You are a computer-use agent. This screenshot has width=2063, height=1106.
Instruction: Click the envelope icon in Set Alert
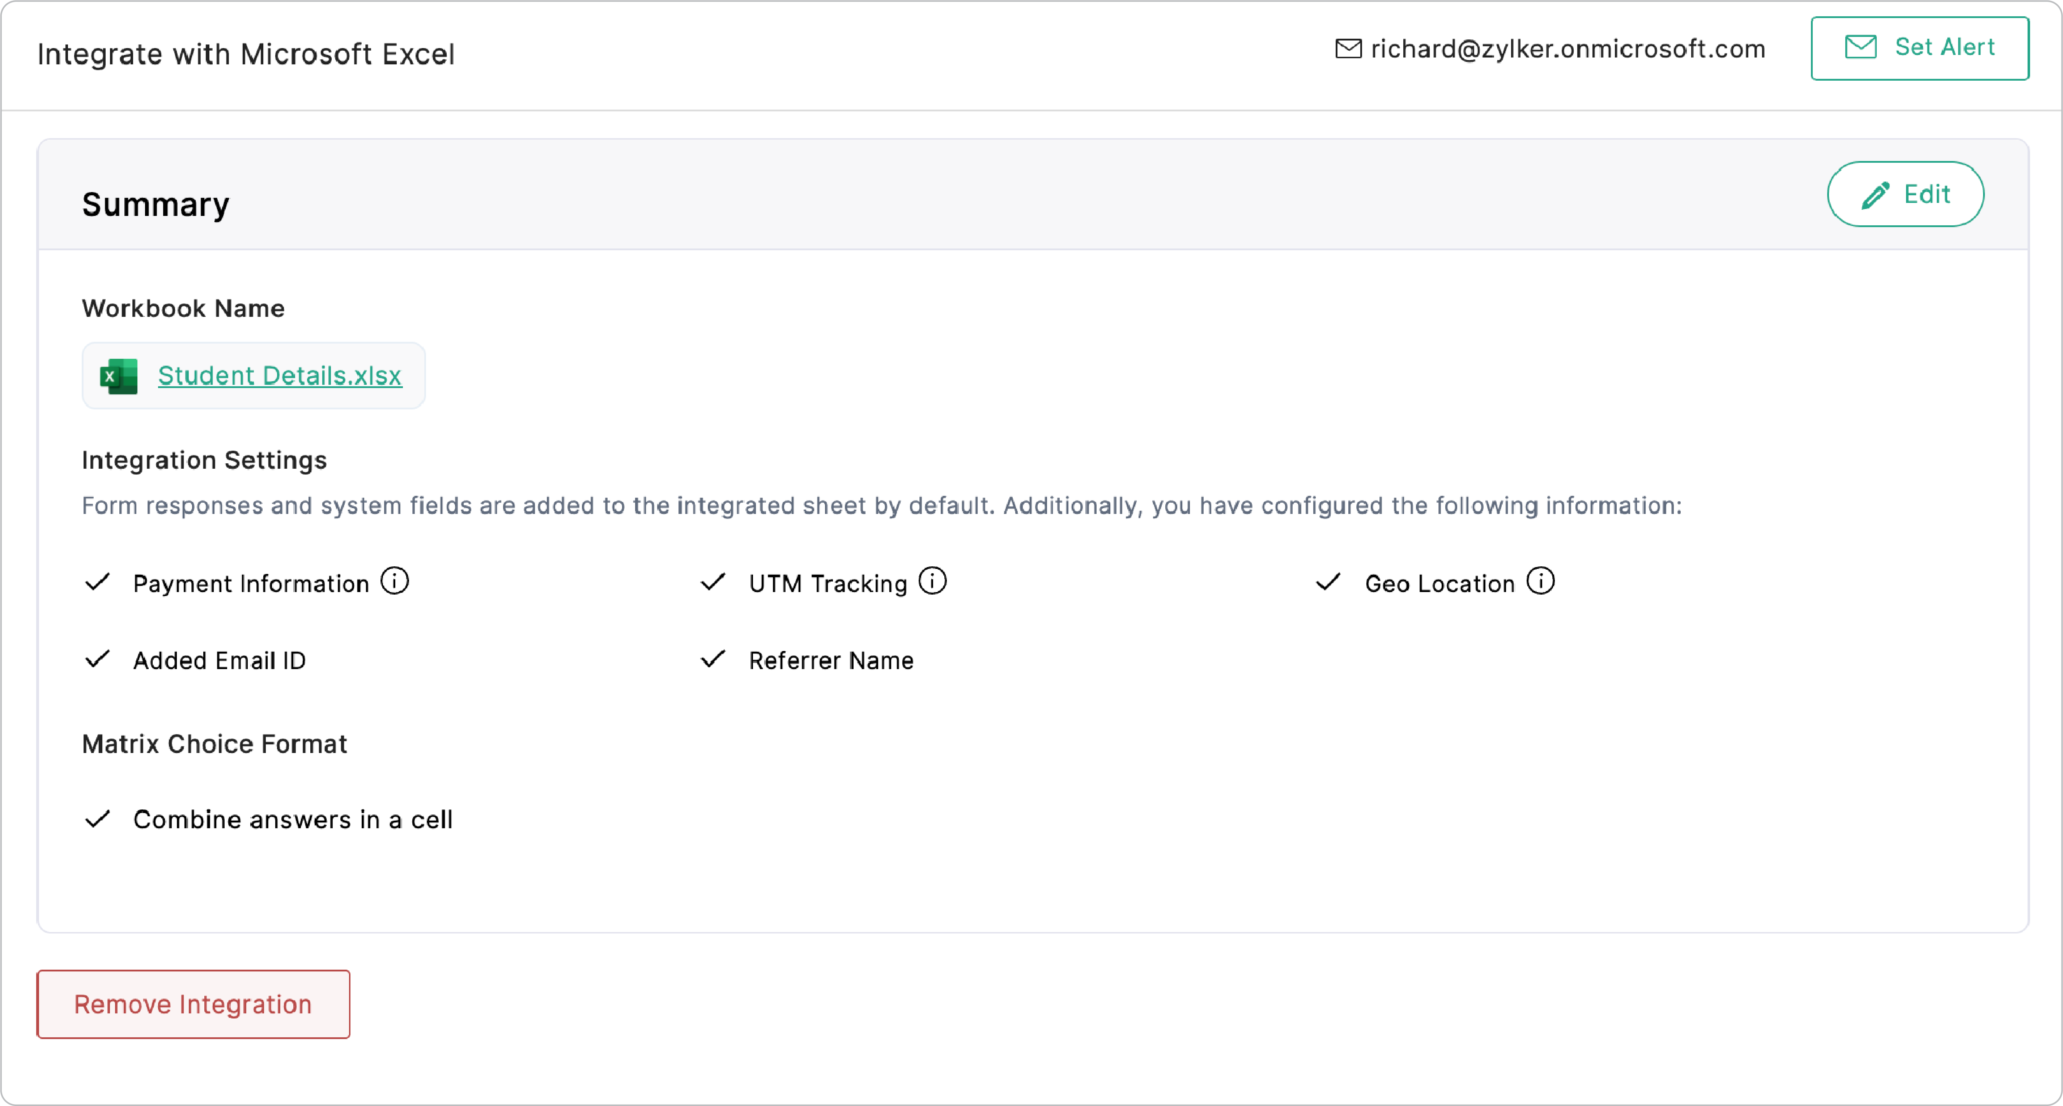[1860, 47]
